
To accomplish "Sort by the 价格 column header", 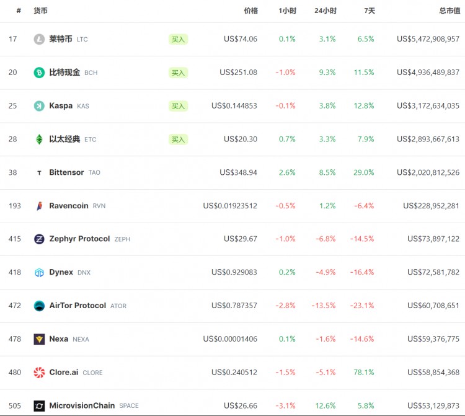I will click(x=250, y=11).
